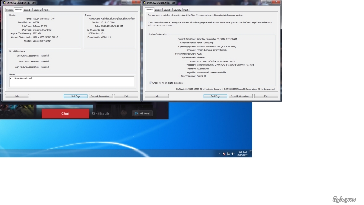Viewport: 364px width, 205px height.
Task: Toggle Check for WHQL digital signatures
Action: (151, 83)
